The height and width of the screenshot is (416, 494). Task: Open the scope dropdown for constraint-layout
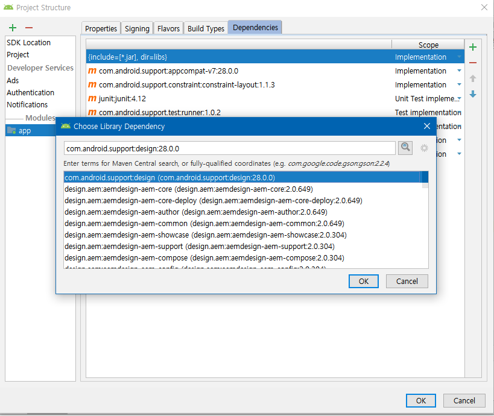point(459,85)
